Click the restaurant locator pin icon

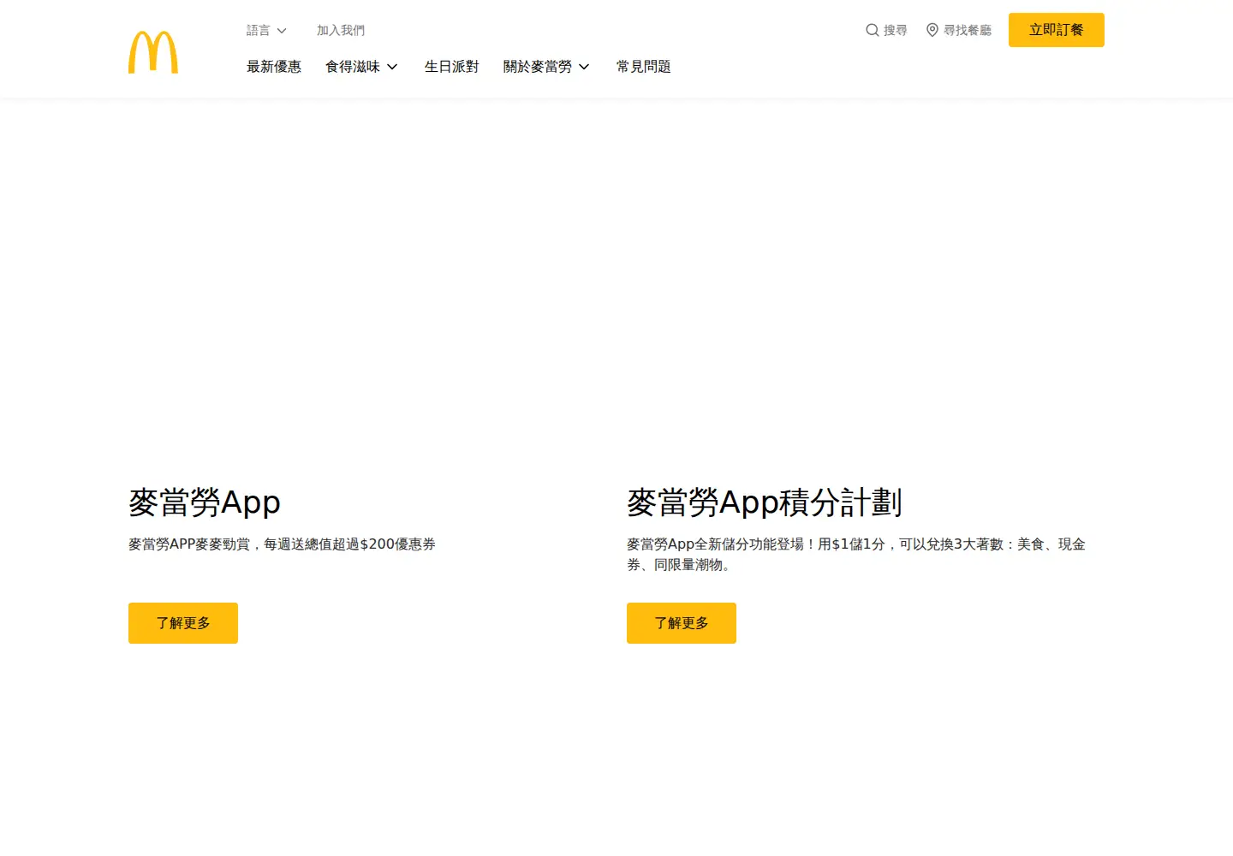coord(932,30)
